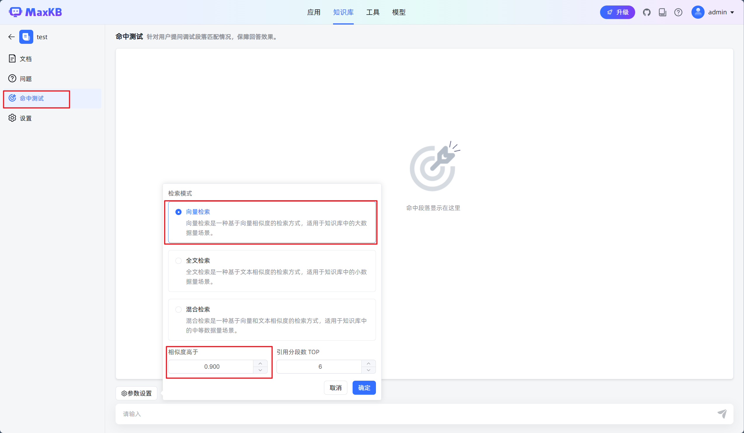Click the 取消 cancel button

click(x=335, y=387)
